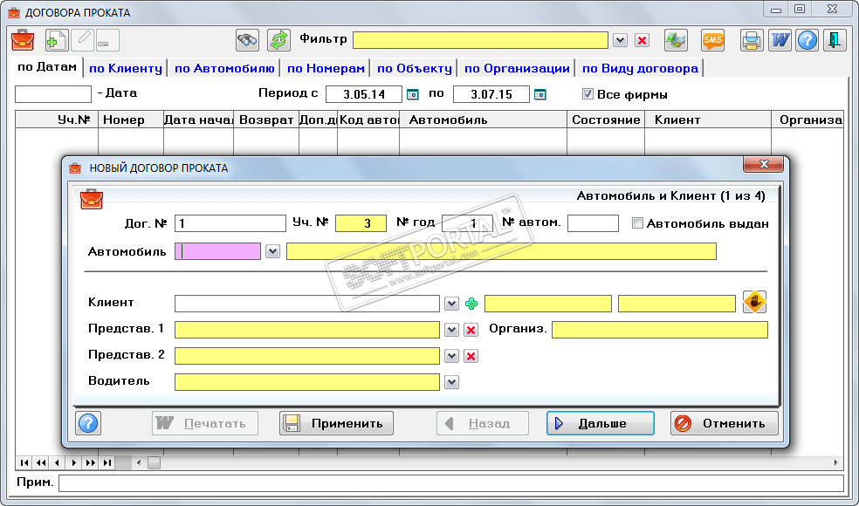
Task: Switch to the по Клиенту tab
Action: pos(126,68)
